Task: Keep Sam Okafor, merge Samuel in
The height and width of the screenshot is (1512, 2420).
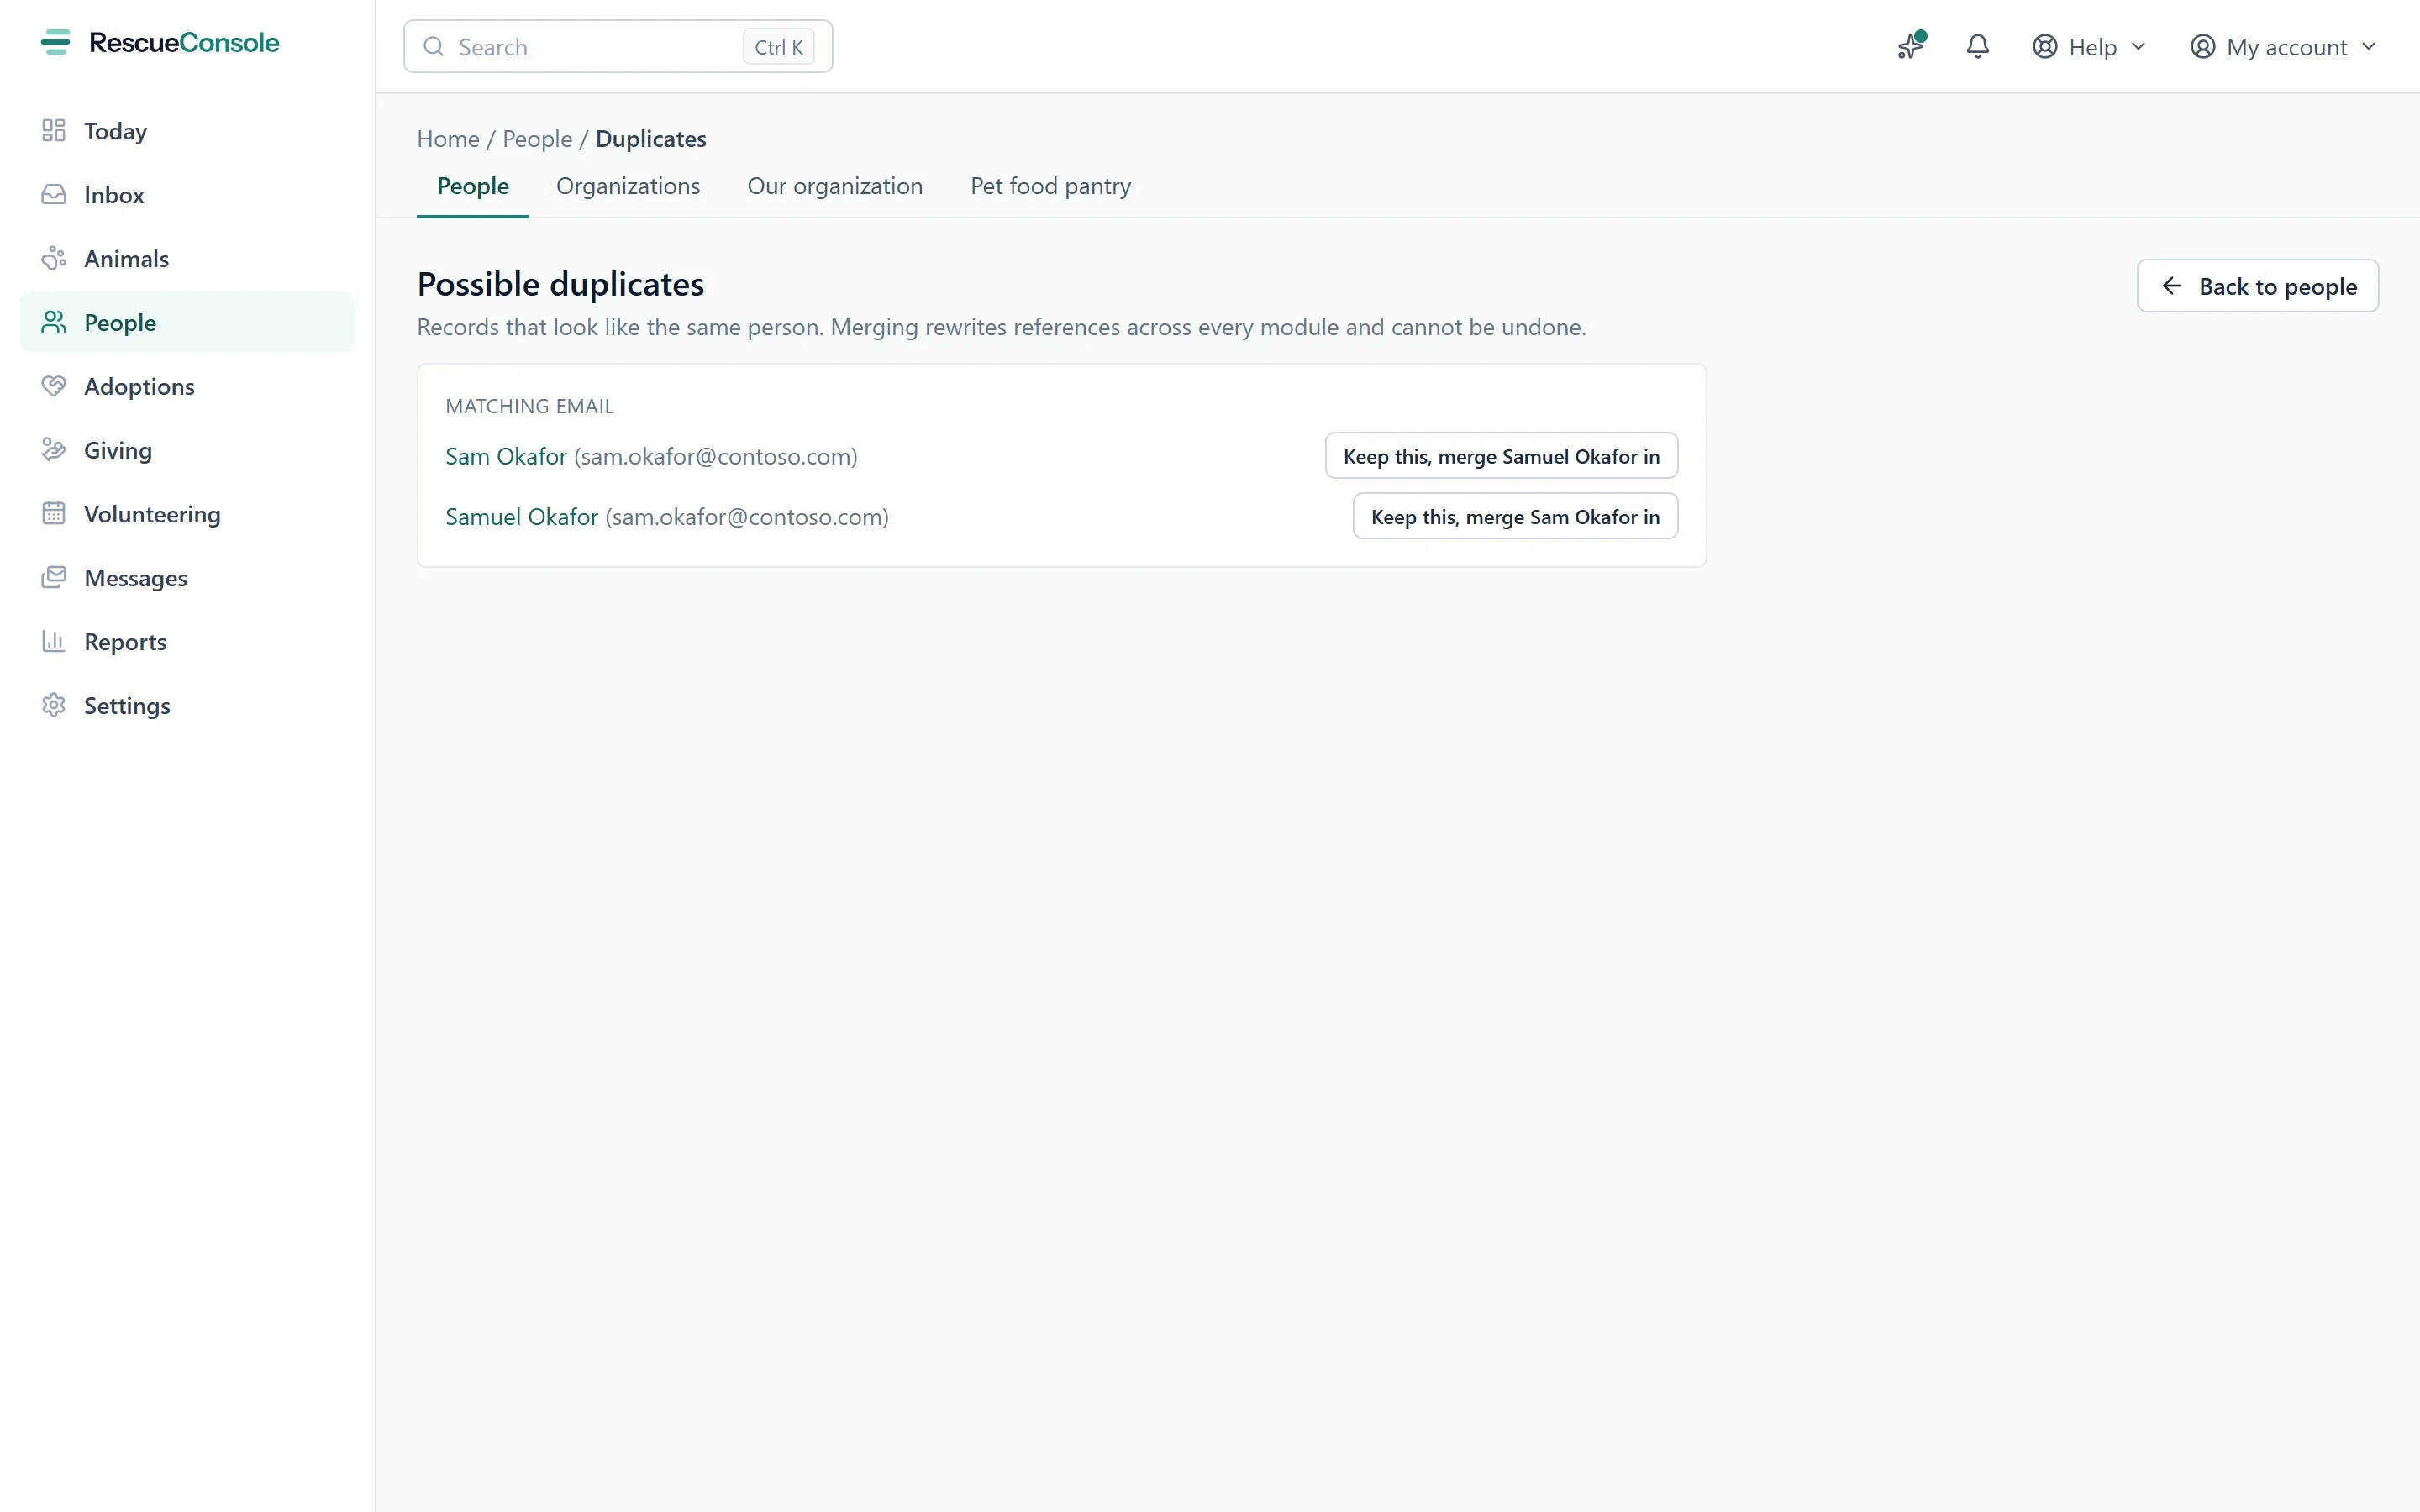Action: (1501, 456)
